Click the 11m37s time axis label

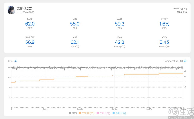pos(149,109)
